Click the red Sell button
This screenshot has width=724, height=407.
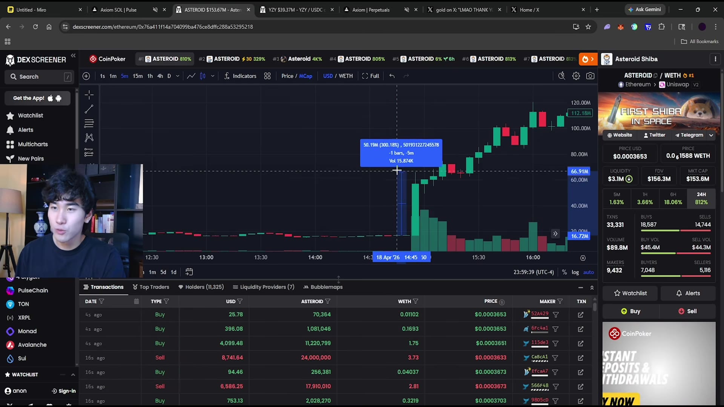(687, 311)
